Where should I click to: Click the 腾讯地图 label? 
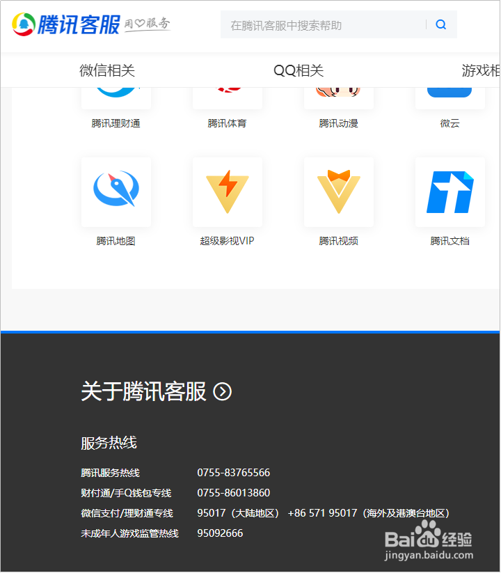116,241
